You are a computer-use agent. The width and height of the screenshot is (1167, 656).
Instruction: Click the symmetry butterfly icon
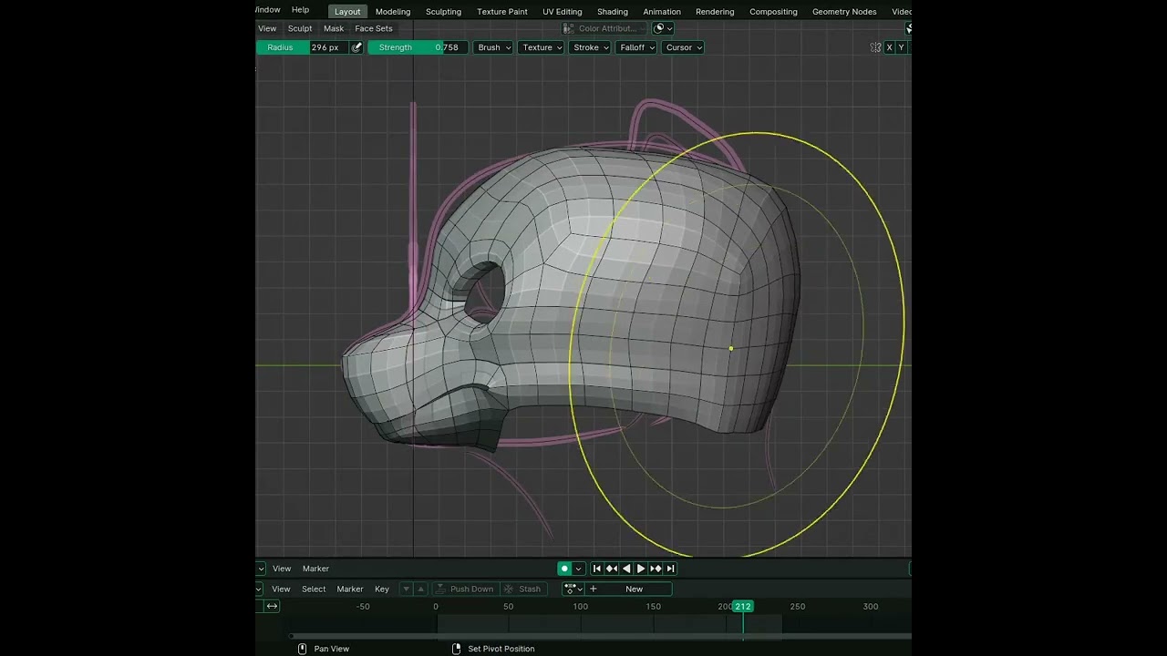pos(875,47)
